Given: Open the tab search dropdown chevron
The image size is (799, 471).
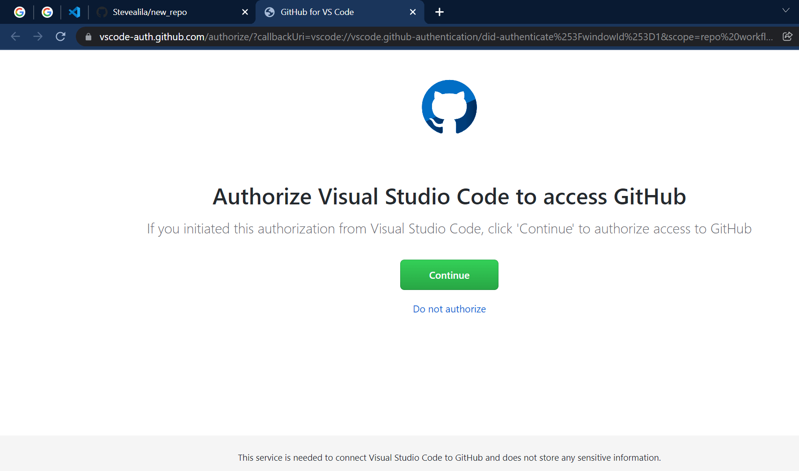Looking at the screenshot, I should click(786, 10).
